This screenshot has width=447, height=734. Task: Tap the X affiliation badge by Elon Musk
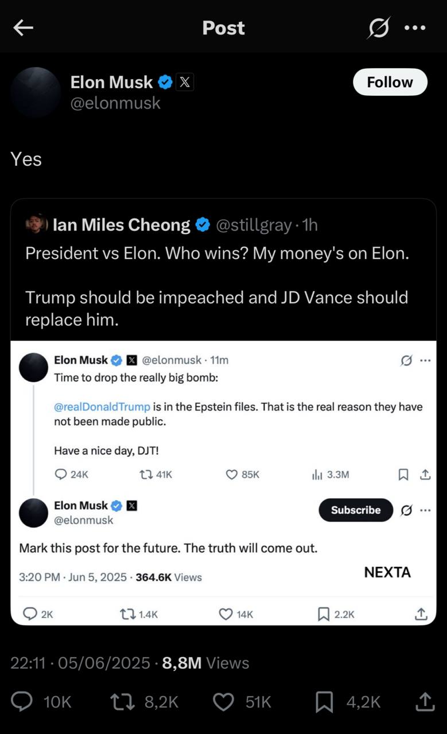click(x=184, y=83)
